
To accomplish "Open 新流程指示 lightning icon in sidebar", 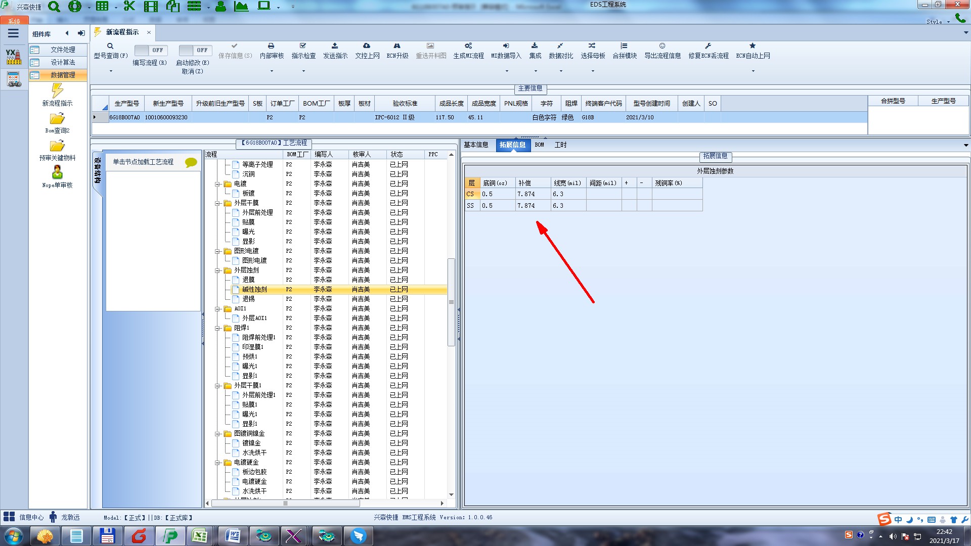I will [57, 91].
